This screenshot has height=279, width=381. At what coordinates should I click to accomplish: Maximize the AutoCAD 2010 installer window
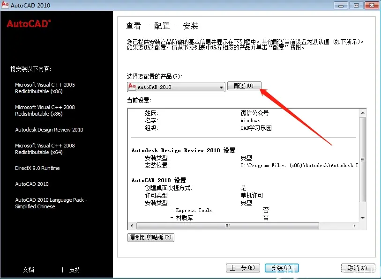[x=356, y=5]
